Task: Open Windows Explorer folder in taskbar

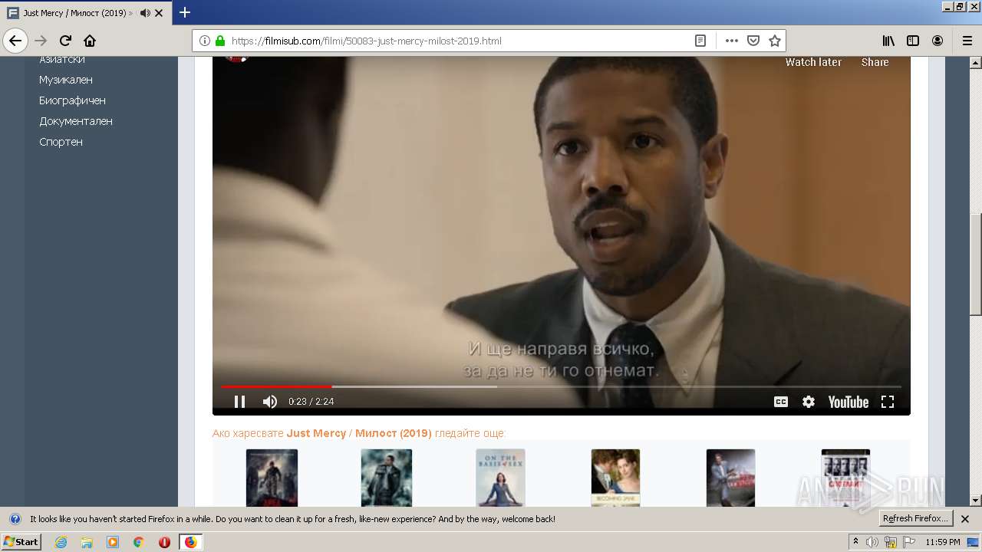Action: 87,542
